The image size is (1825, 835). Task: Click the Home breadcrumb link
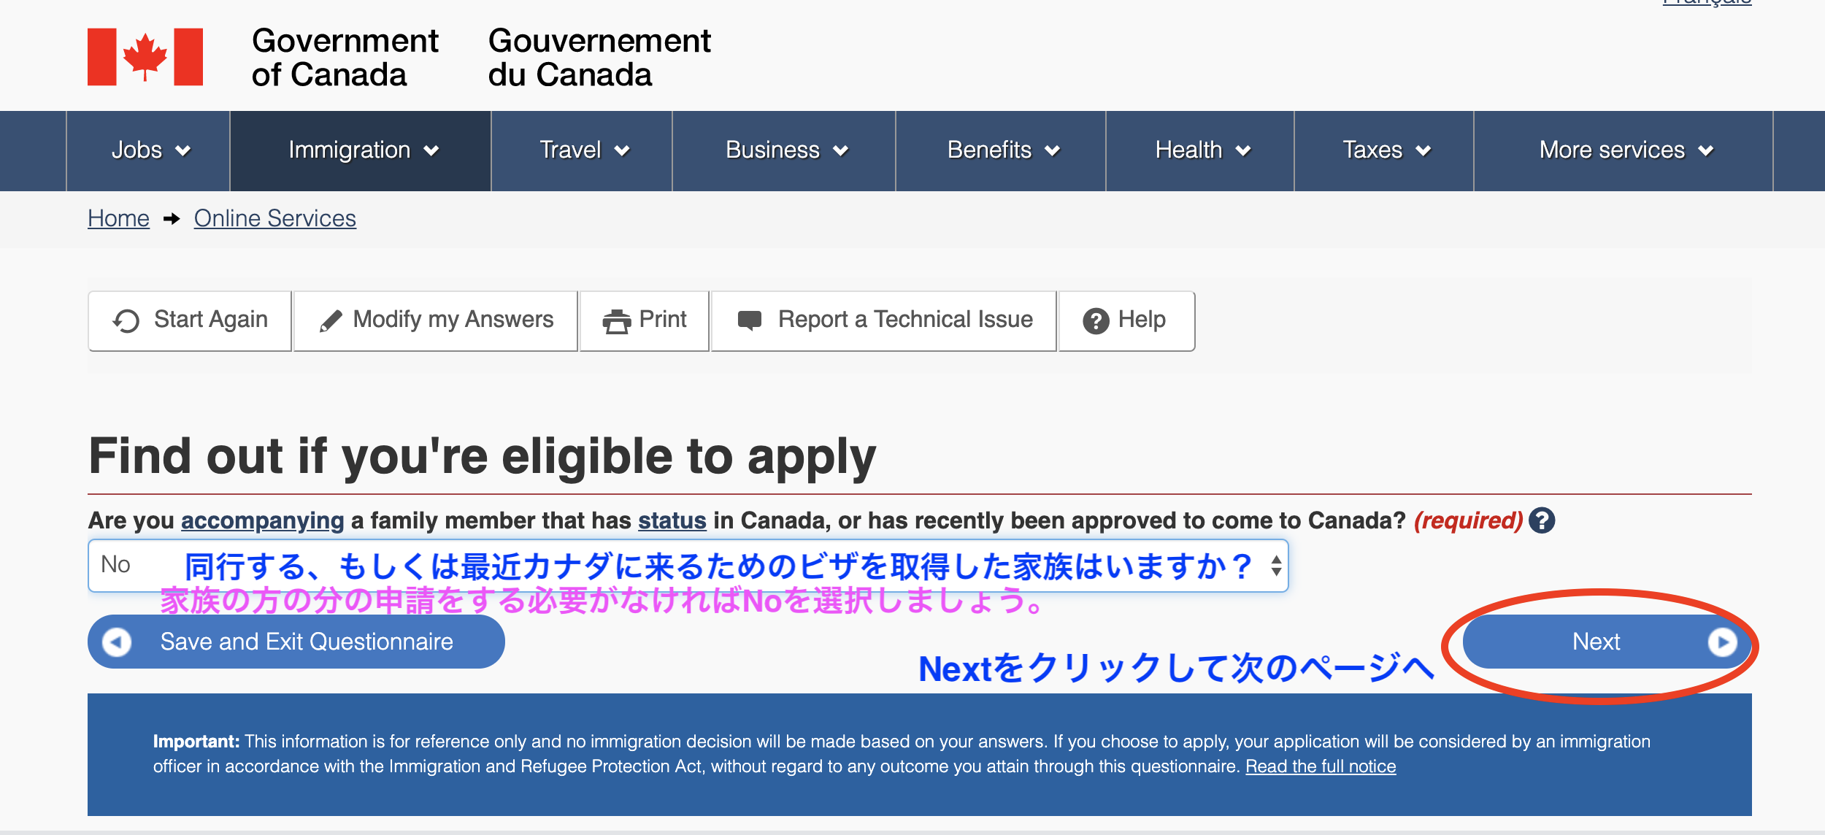coord(118,218)
